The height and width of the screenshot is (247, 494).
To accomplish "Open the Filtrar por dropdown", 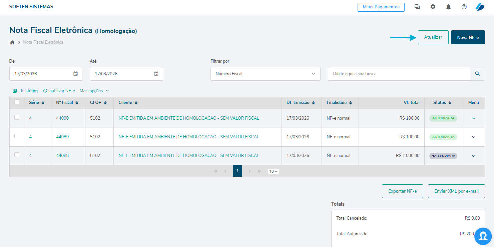I will (x=265, y=74).
